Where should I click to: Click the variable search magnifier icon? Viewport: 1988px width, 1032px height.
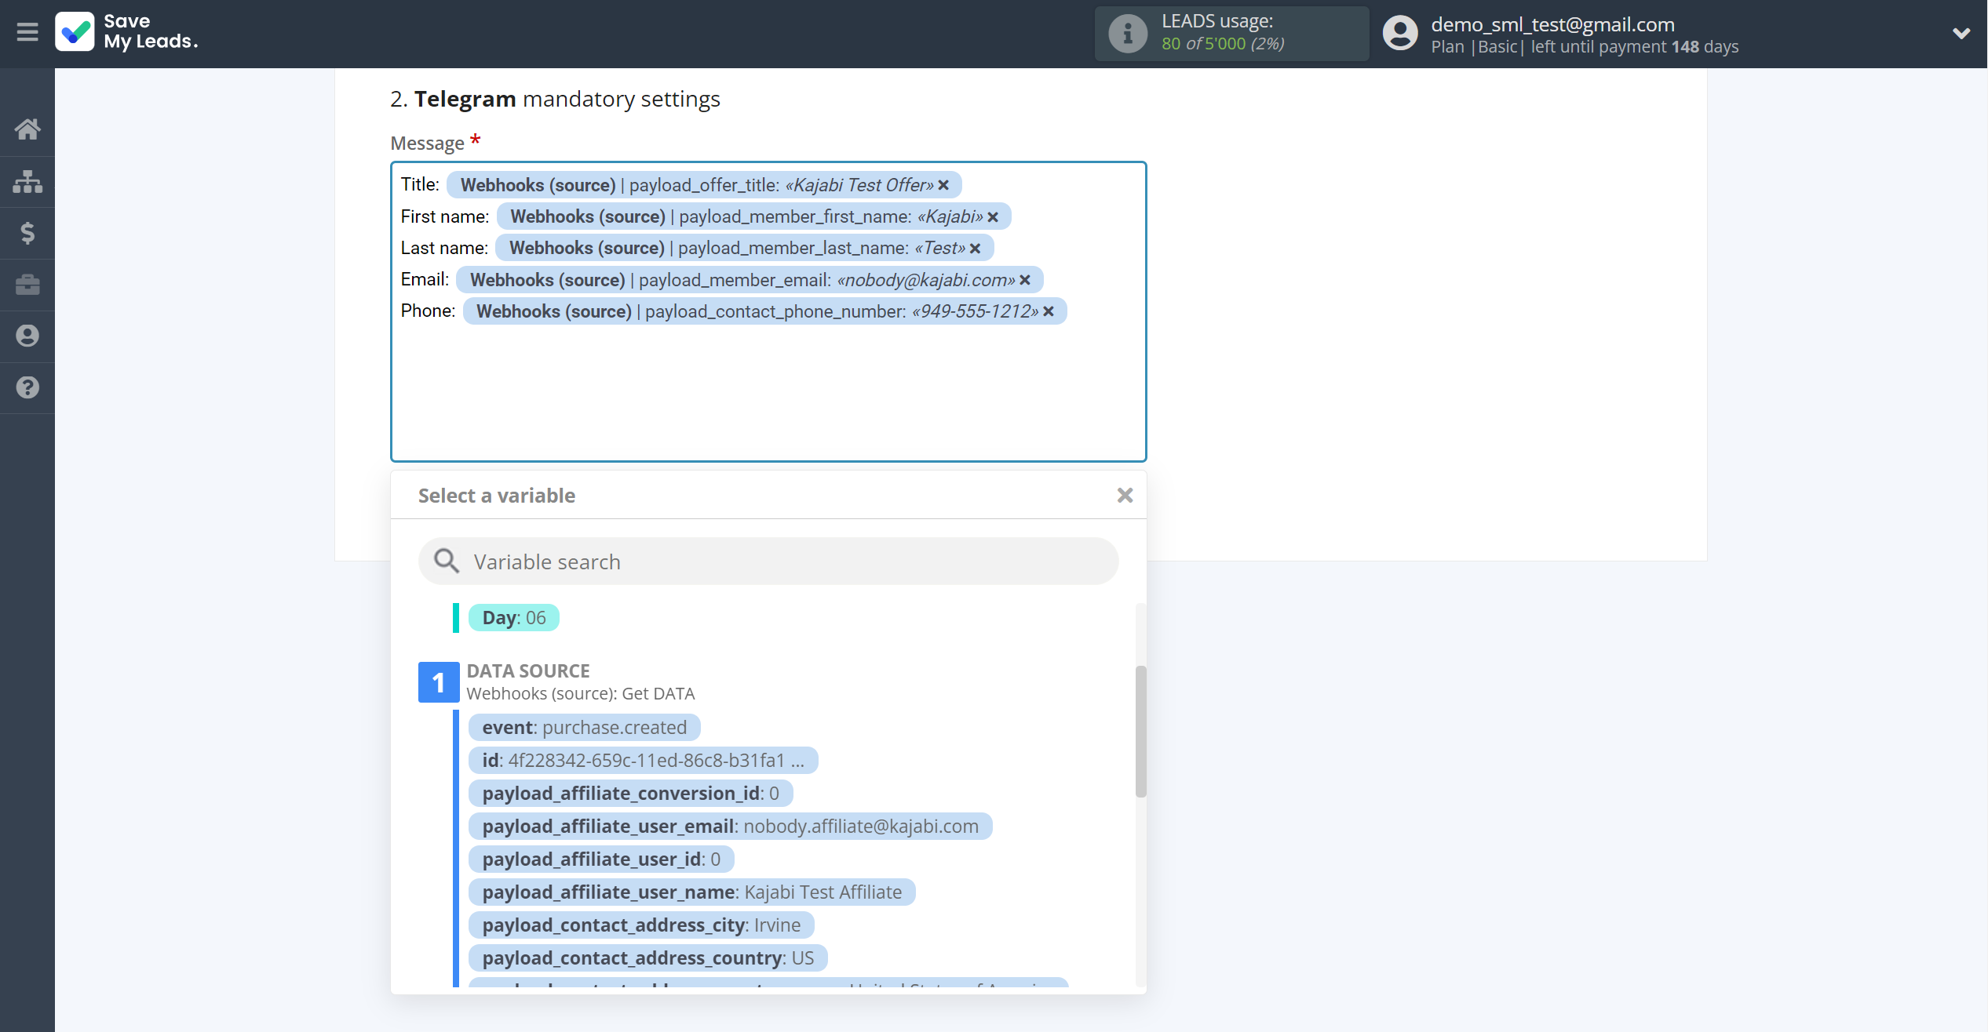coord(447,561)
